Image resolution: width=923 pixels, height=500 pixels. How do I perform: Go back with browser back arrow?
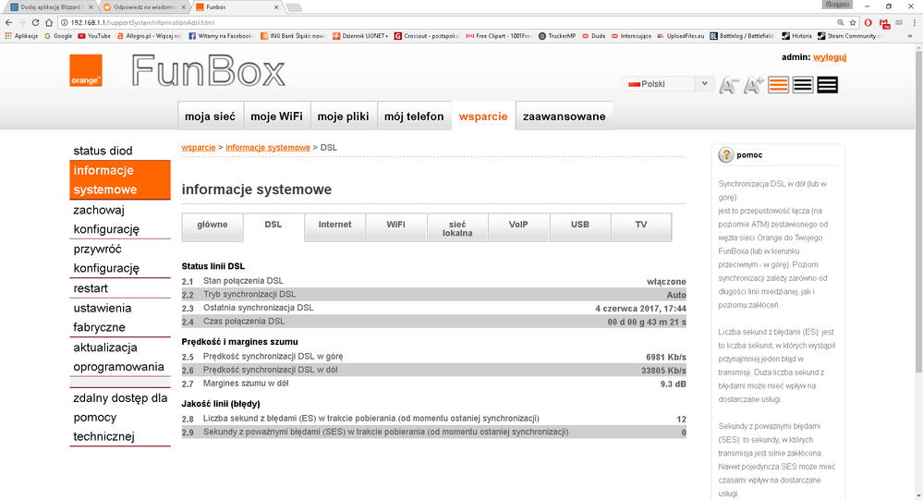point(8,22)
